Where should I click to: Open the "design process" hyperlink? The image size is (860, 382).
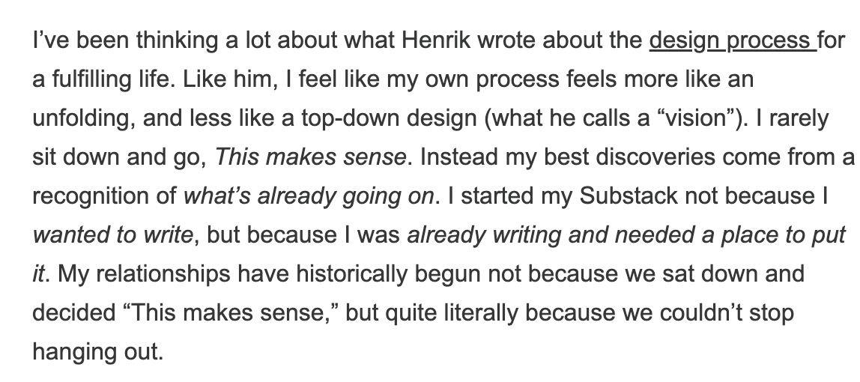tap(733, 41)
